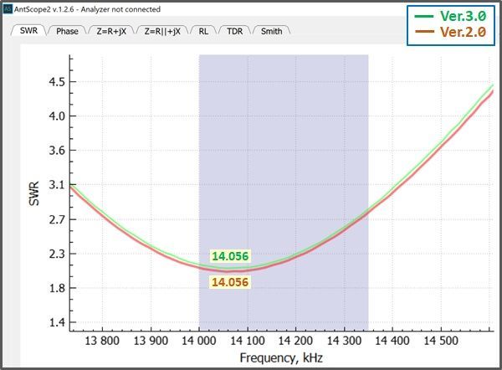Click the 13 800 frequency axis label
502x370 pixels.
[102, 341]
